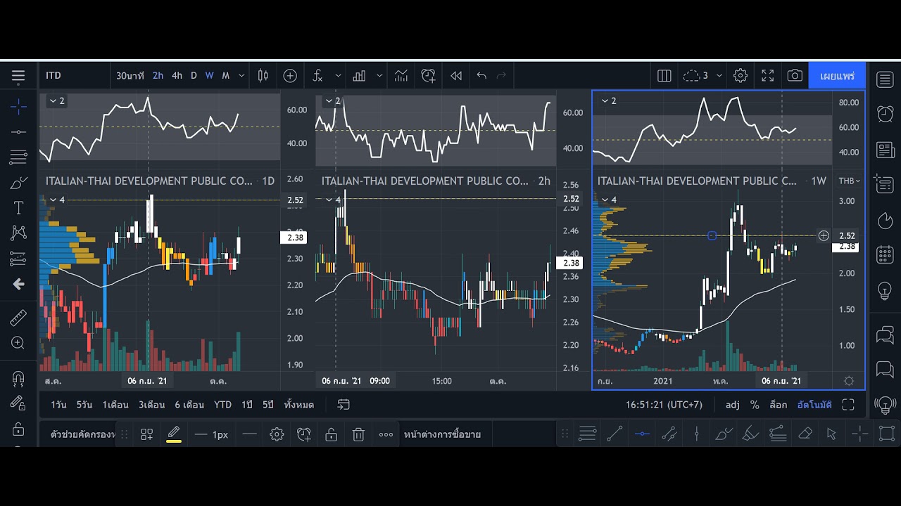The height and width of the screenshot is (506, 901).
Task: Open the candlestick chart style selector
Action: (263, 76)
